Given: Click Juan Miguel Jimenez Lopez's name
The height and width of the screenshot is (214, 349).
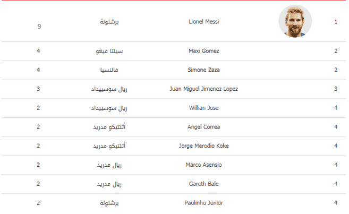Looking at the screenshot, I should pos(203,89).
